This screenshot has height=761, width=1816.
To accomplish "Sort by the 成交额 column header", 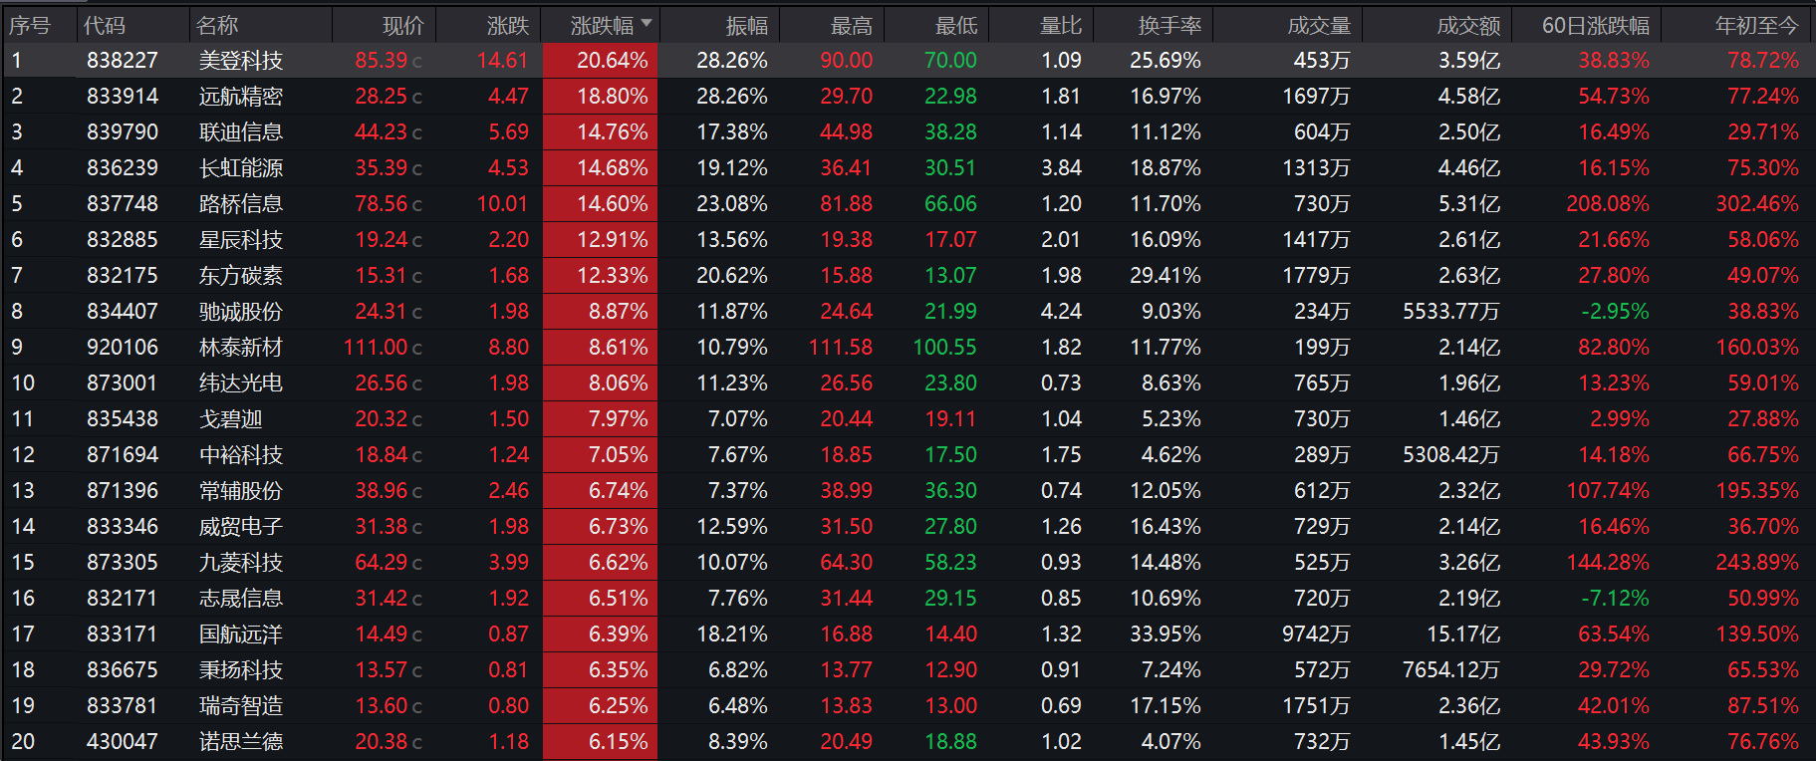I will [x=1469, y=26].
